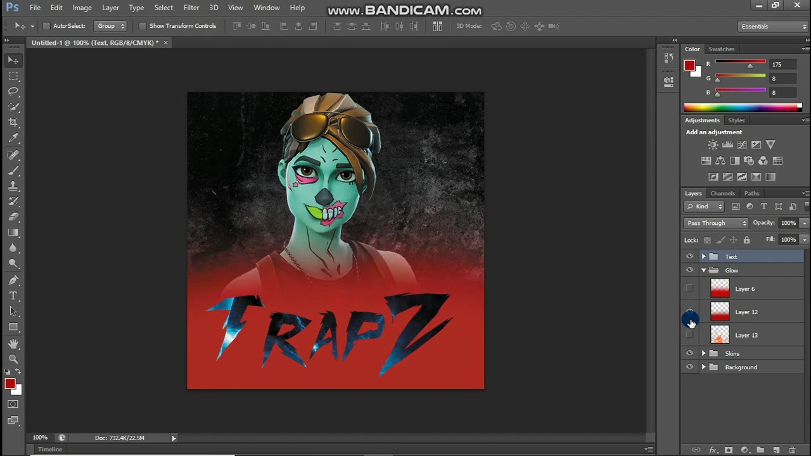
Task: Select the Quick Selection tool
Action: 13,106
